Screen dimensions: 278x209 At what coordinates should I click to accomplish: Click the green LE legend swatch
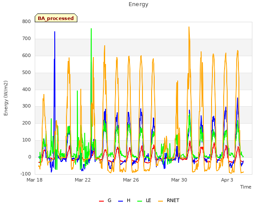(x=140, y=201)
